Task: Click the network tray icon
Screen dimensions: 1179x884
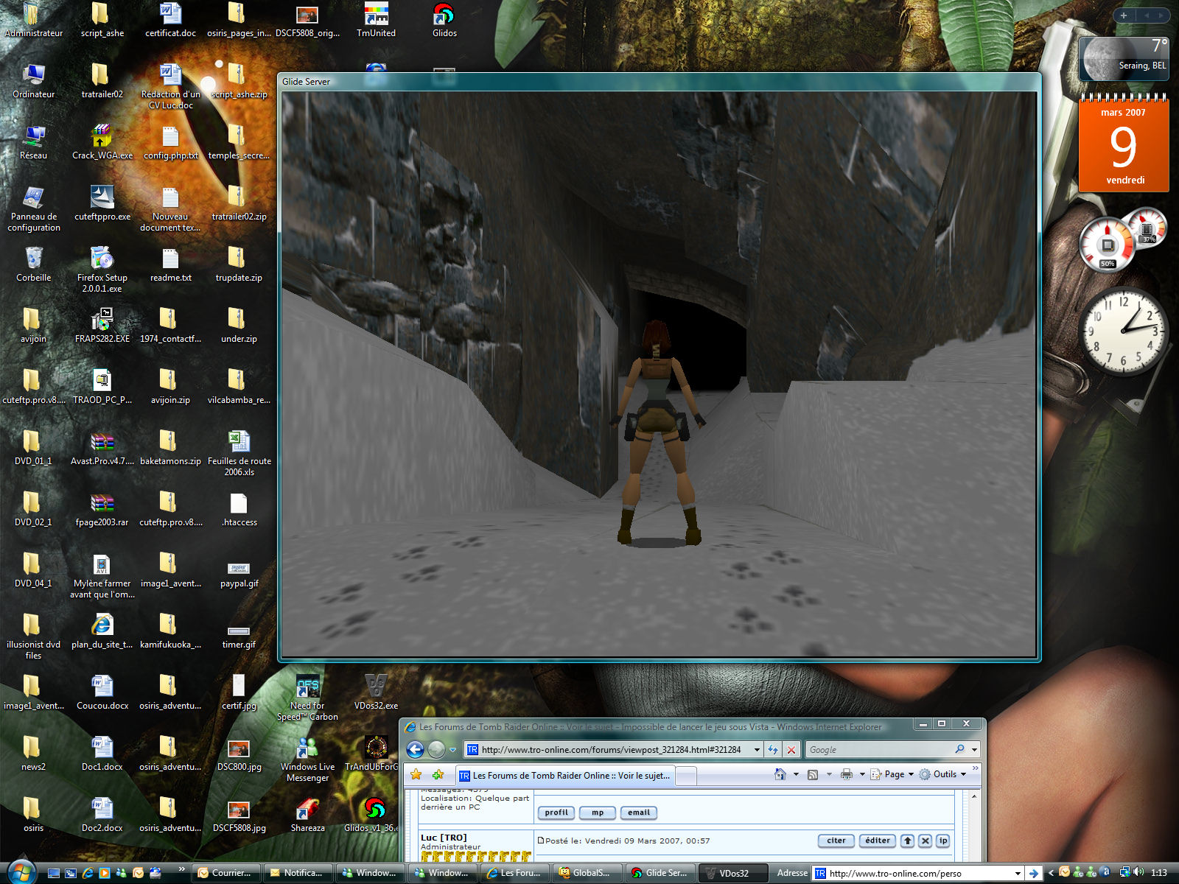Action: pos(1125,872)
